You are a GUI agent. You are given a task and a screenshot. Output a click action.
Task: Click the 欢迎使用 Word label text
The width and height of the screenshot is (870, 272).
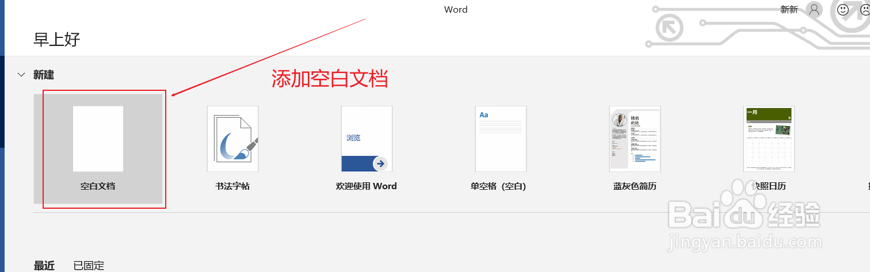tap(367, 186)
